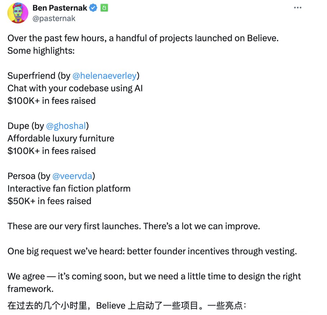Click the 'Some highlights:' line
This screenshot has height=315, width=327.
[x=41, y=51]
